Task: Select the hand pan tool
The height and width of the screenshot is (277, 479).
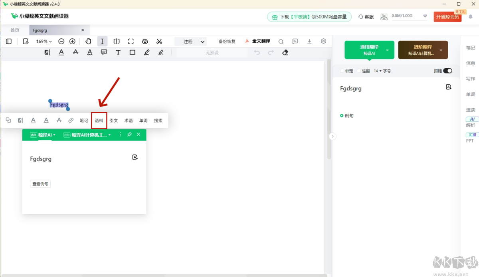Action: (88, 42)
